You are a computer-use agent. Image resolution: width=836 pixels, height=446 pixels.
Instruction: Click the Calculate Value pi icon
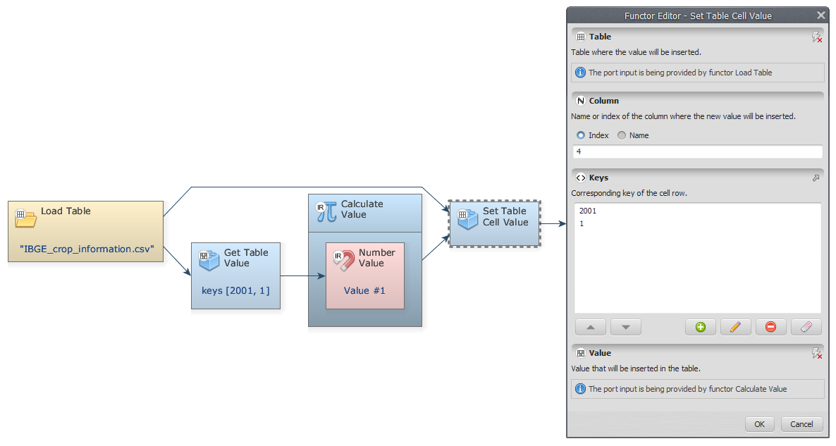coord(326,211)
